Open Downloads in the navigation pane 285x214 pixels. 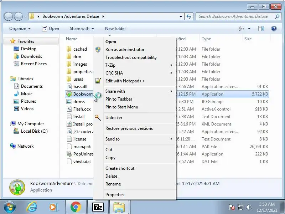(x=31, y=56)
